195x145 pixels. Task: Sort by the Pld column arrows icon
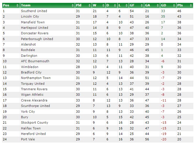point(89,5)
